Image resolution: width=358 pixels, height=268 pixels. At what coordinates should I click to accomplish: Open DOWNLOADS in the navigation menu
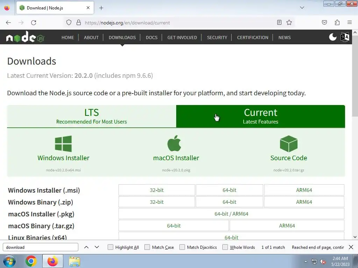point(122,37)
